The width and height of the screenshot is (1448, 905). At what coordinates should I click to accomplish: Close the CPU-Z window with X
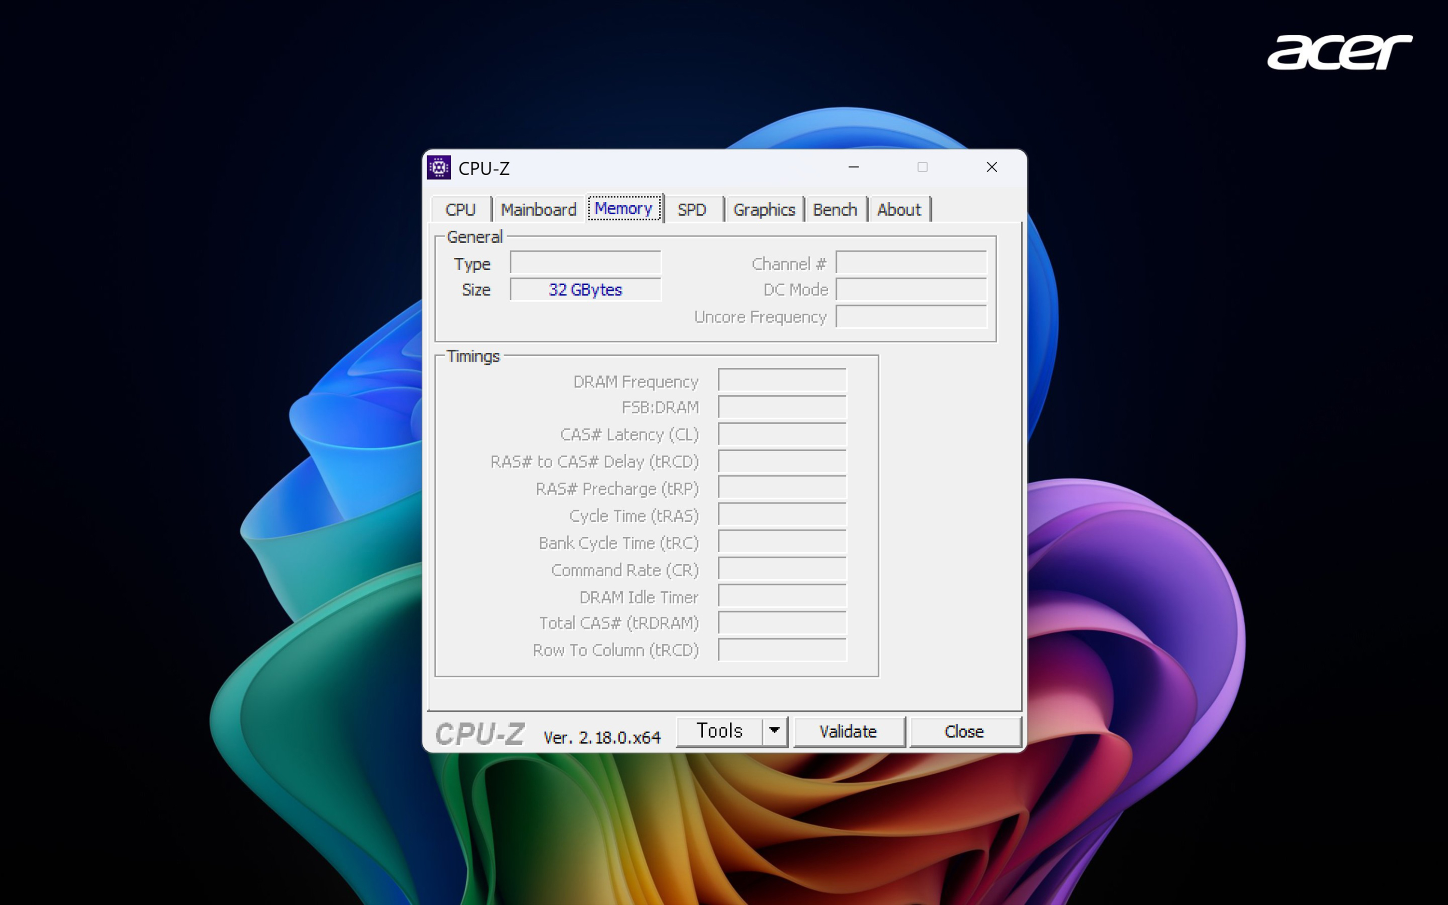[991, 167]
